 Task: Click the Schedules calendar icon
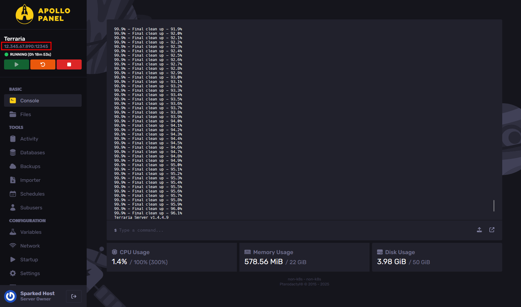pyautogui.click(x=13, y=194)
